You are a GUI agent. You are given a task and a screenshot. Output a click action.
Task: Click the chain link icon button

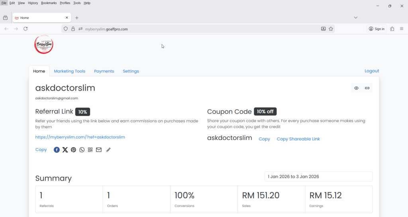(367, 88)
